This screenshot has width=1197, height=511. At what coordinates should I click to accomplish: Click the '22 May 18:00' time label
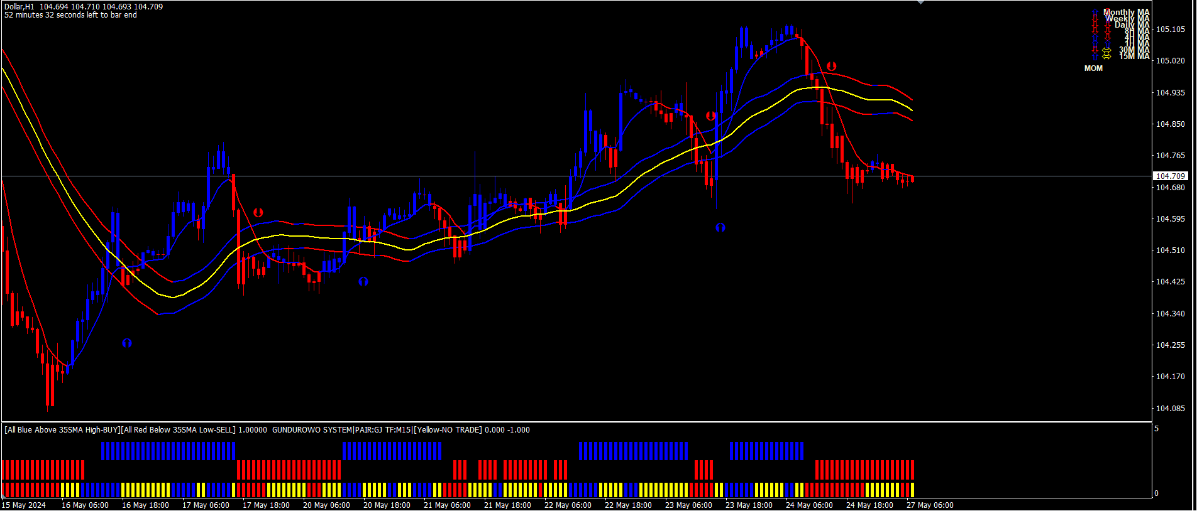[x=628, y=505]
